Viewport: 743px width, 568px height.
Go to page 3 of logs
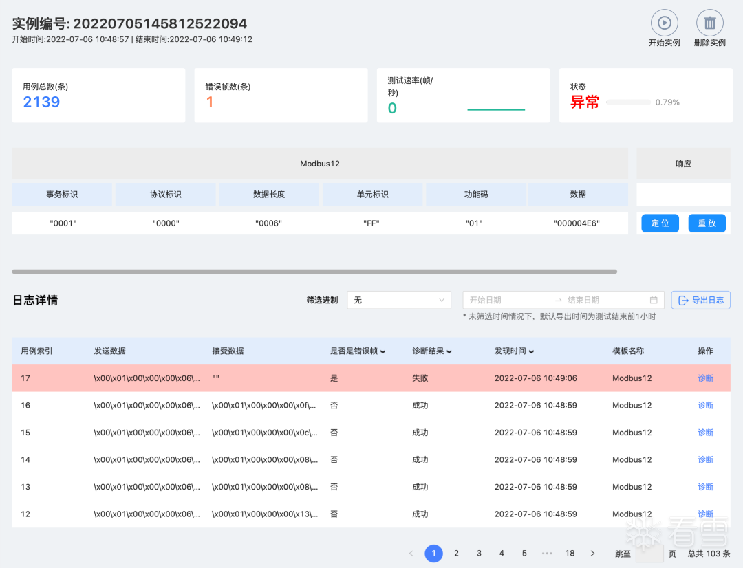click(x=479, y=554)
